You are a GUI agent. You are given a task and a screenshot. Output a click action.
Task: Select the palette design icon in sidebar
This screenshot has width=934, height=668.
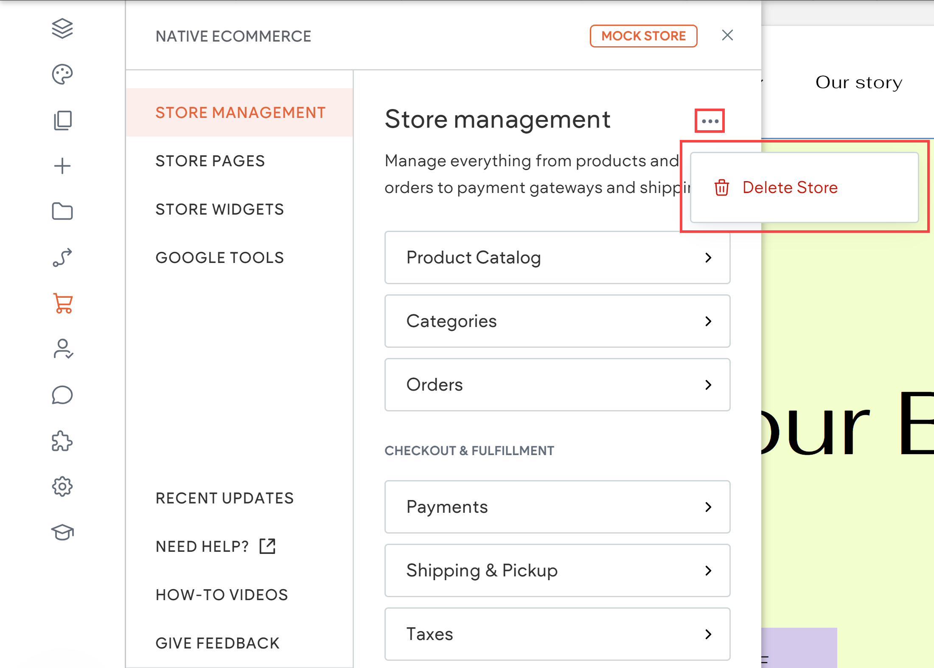(x=62, y=74)
